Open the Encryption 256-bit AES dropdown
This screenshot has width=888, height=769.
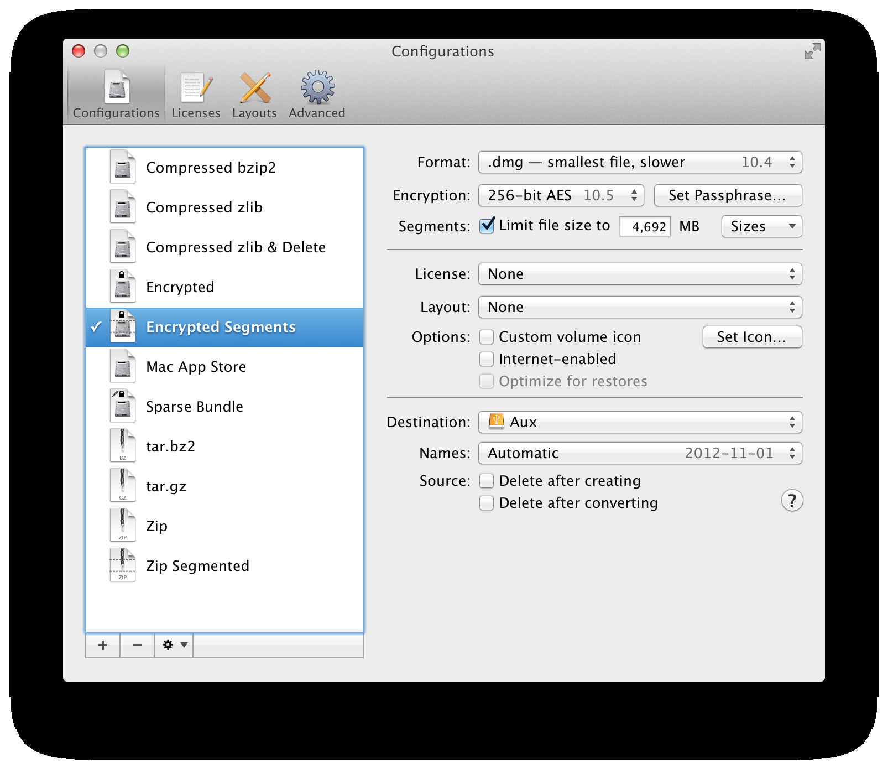click(561, 195)
